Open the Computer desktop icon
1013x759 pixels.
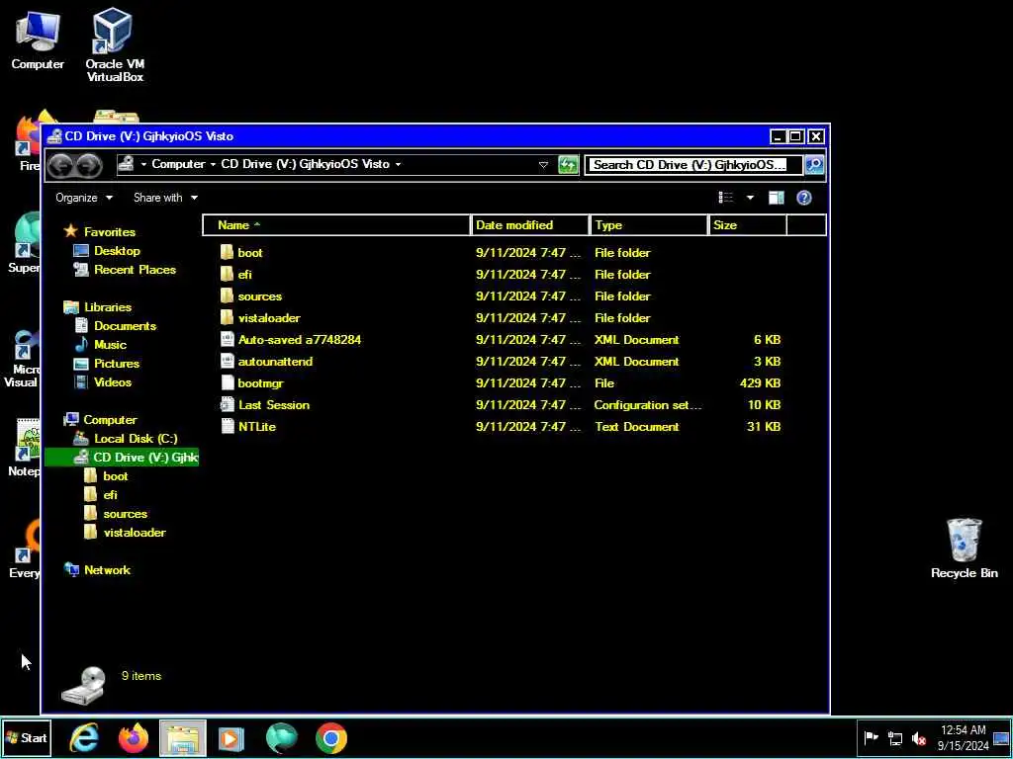tap(38, 40)
